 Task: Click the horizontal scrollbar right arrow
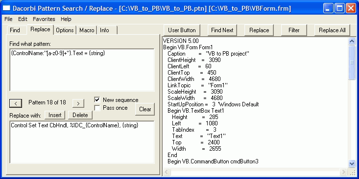343,172
